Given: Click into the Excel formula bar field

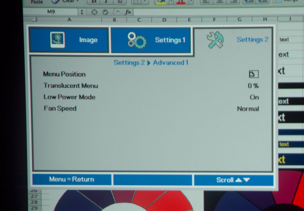Looking at the screenshot, I should [219, 12].
